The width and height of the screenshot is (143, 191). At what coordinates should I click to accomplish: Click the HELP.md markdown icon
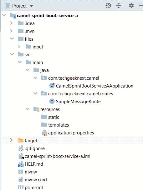pyautogui.click(x=21, y=164)
